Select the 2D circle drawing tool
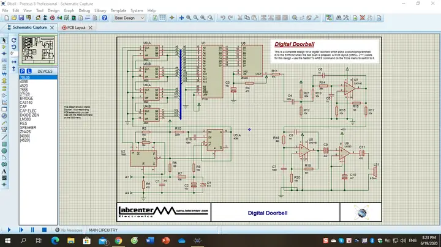441x247 pixels. (x=4, y=151)
